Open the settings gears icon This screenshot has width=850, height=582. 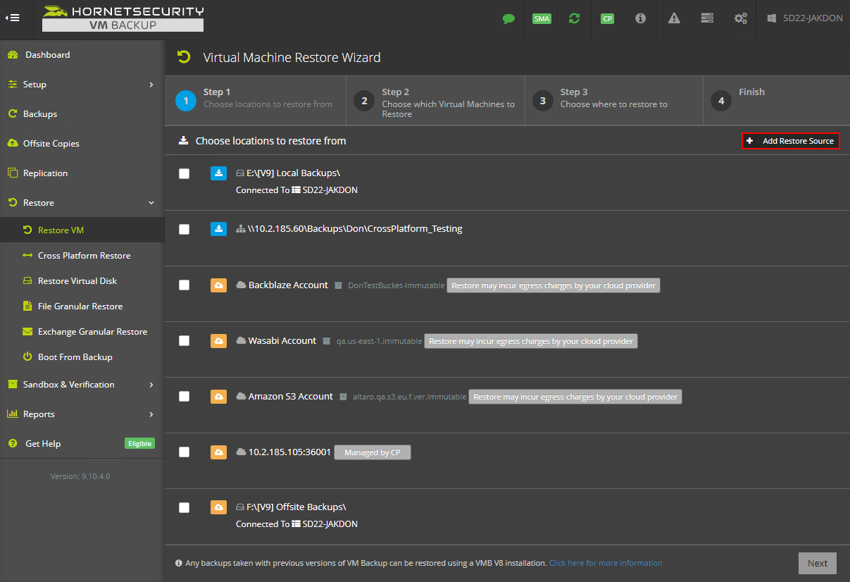[x=741, y=19]
